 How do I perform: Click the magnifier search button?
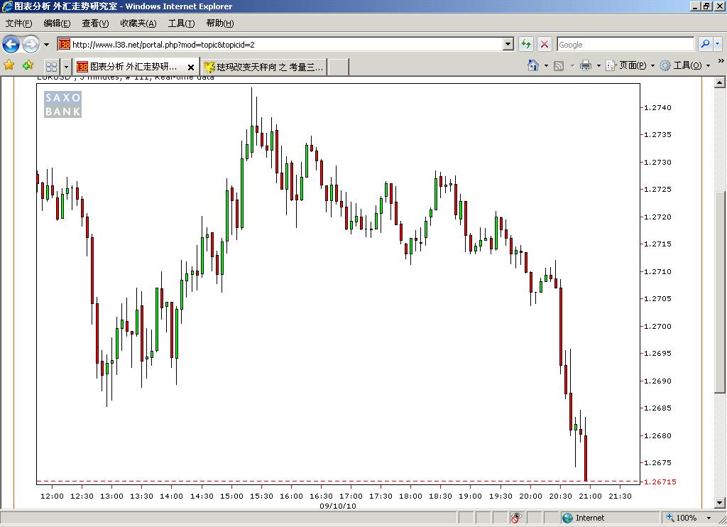705,45
